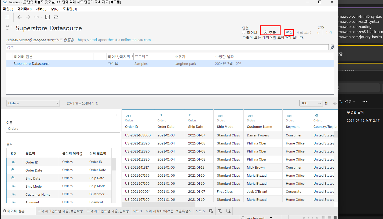Open the 파일(F) menu
The width and height of the screenshot is (383, 219).
click(8, 9)
